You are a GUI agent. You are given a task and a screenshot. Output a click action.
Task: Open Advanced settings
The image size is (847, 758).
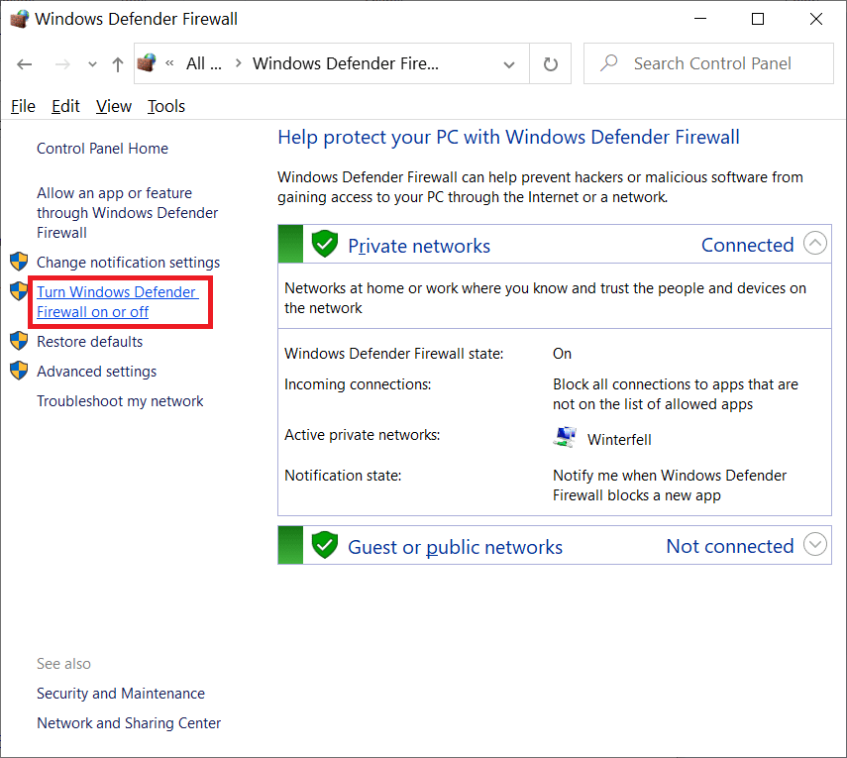(x=96, y=372)
